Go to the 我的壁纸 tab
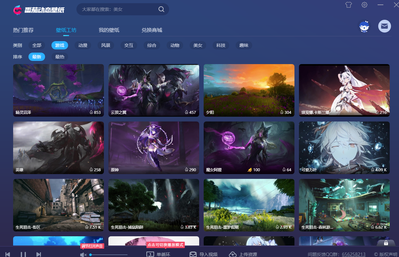 coord(109,30)
